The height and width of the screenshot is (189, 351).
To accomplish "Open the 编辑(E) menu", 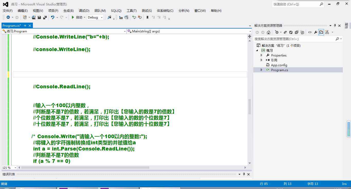I will [x=23, y=11].
